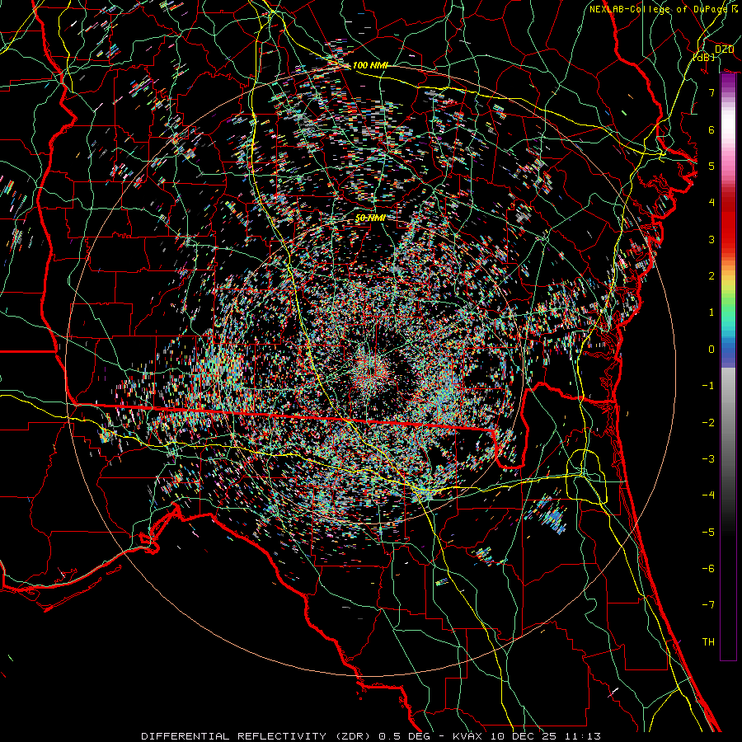Screen dimensions: 742x742
Task: Click the TH threshold label on scale
Action: (708, 642)
